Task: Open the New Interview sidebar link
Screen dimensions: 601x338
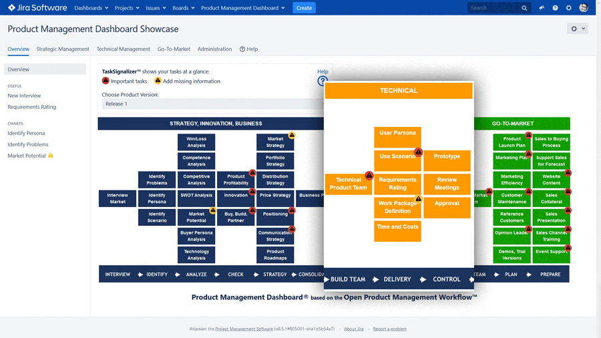Action: 24,96
